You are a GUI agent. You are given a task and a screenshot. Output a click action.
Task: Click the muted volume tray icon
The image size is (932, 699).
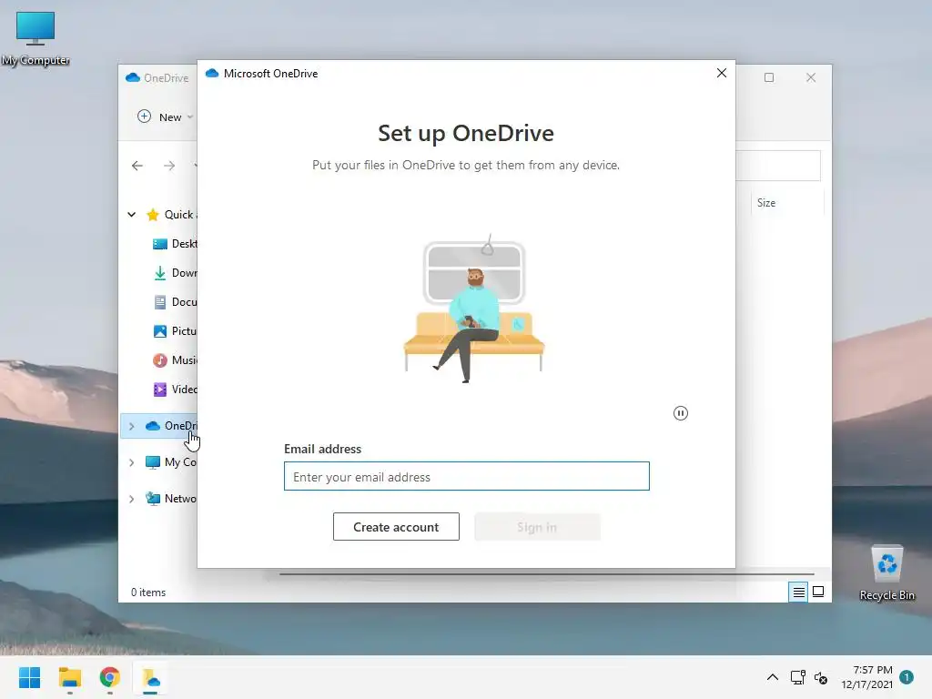[x=821, y=677]
